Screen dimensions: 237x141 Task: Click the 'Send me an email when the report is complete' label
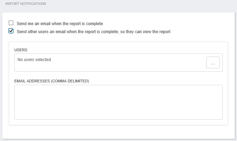point(60,24)
